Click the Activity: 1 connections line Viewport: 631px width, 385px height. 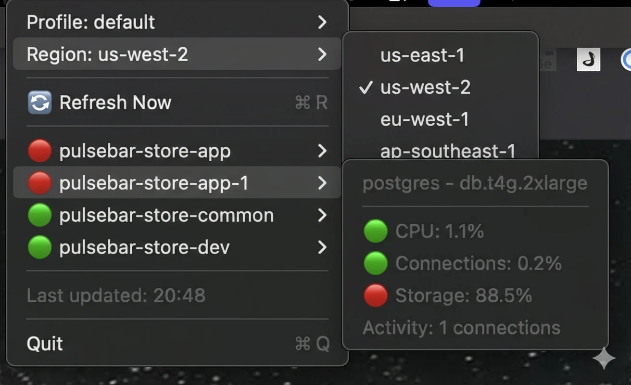pyautogui.click(x=462, y=328)
